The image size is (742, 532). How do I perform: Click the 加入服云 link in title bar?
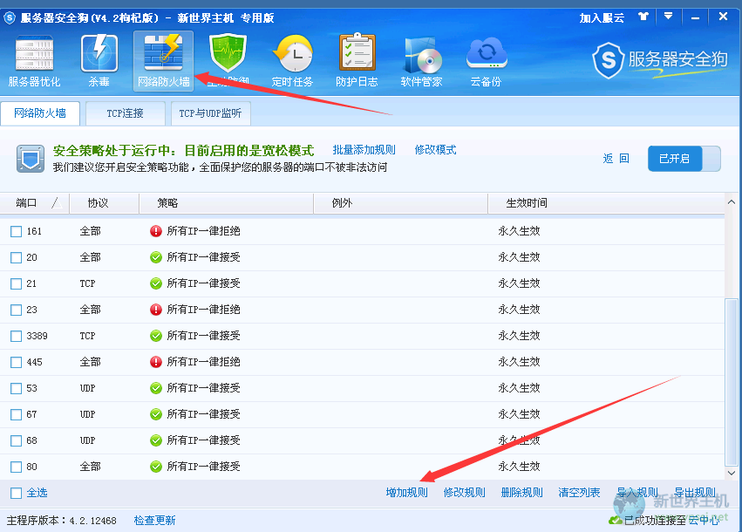pyautogui.click(x=602, y=18)
